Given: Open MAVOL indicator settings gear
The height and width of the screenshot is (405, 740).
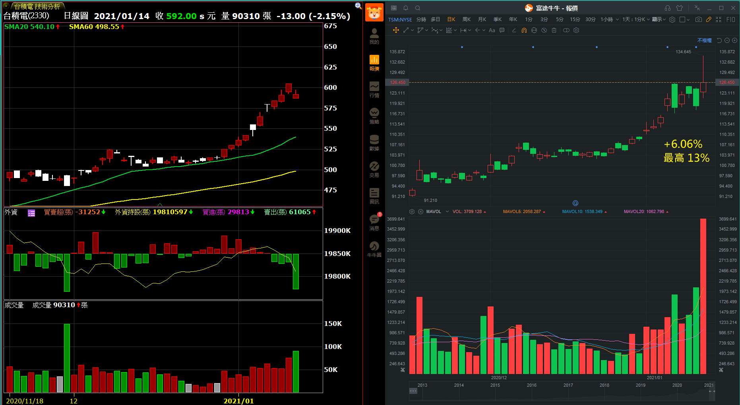Looking at the screenshot, I should click(412, 211).
